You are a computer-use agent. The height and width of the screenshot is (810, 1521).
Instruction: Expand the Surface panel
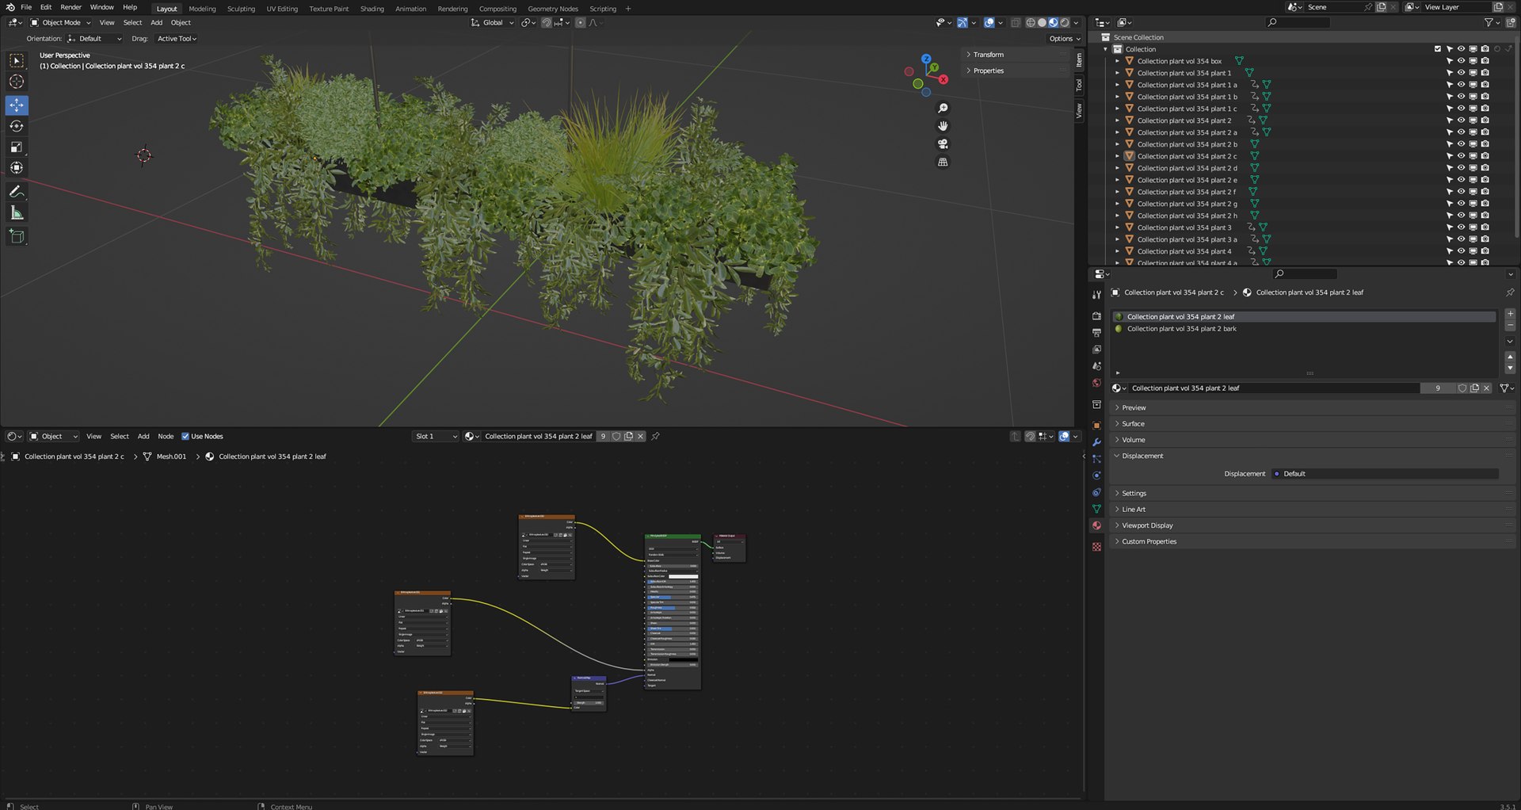(1311, 424)
